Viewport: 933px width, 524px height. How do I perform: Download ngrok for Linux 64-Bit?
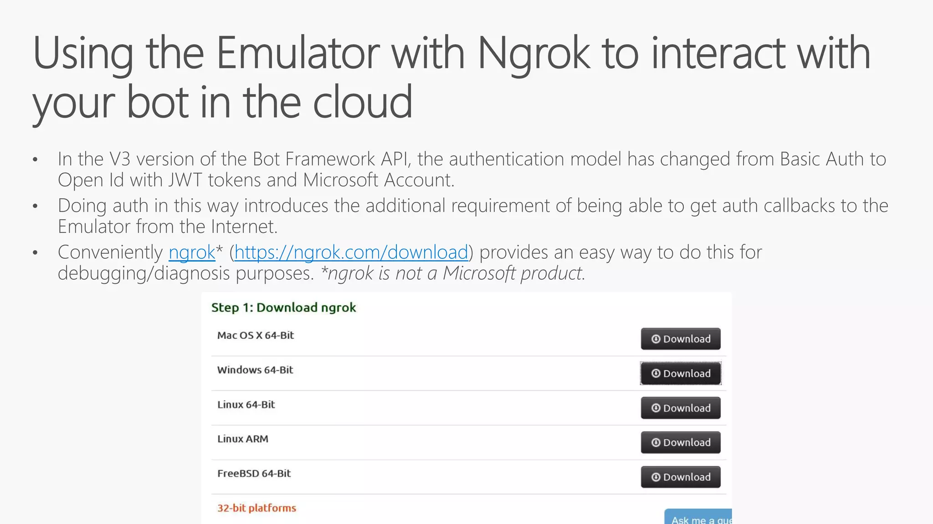[681, 408]
